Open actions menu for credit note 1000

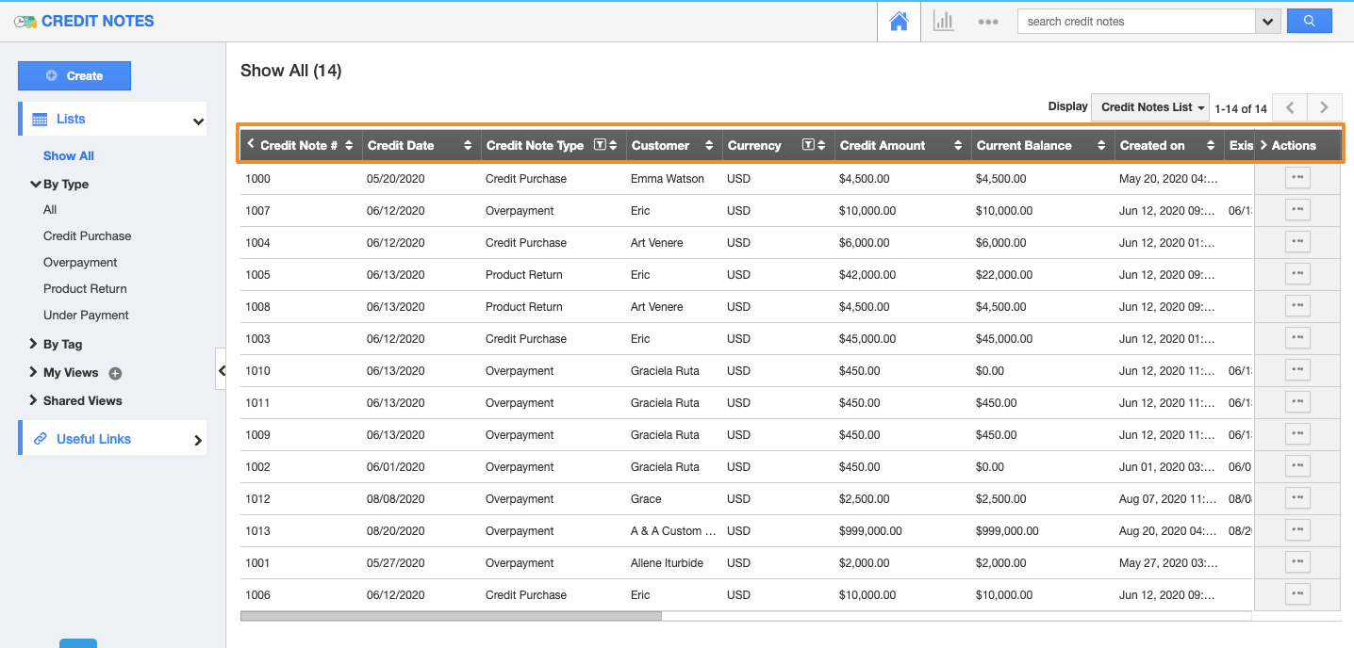(1297, 178)
